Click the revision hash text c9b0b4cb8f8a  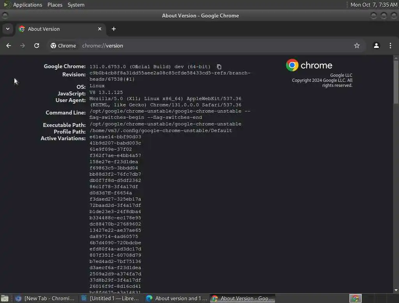(x=170, y=76)
